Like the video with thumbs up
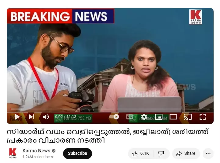Viewport: 220px width, 163px height. coord(141,154)
